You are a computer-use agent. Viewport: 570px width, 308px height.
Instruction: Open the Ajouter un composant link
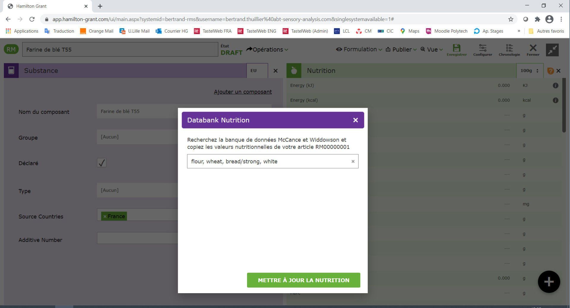coord(243,92)
